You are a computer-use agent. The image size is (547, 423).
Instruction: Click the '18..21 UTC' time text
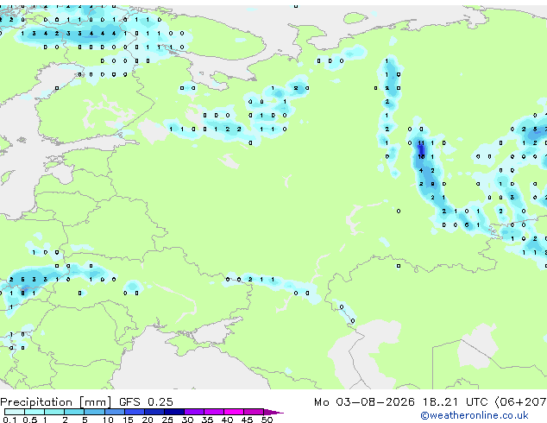(x=455, y=402)
